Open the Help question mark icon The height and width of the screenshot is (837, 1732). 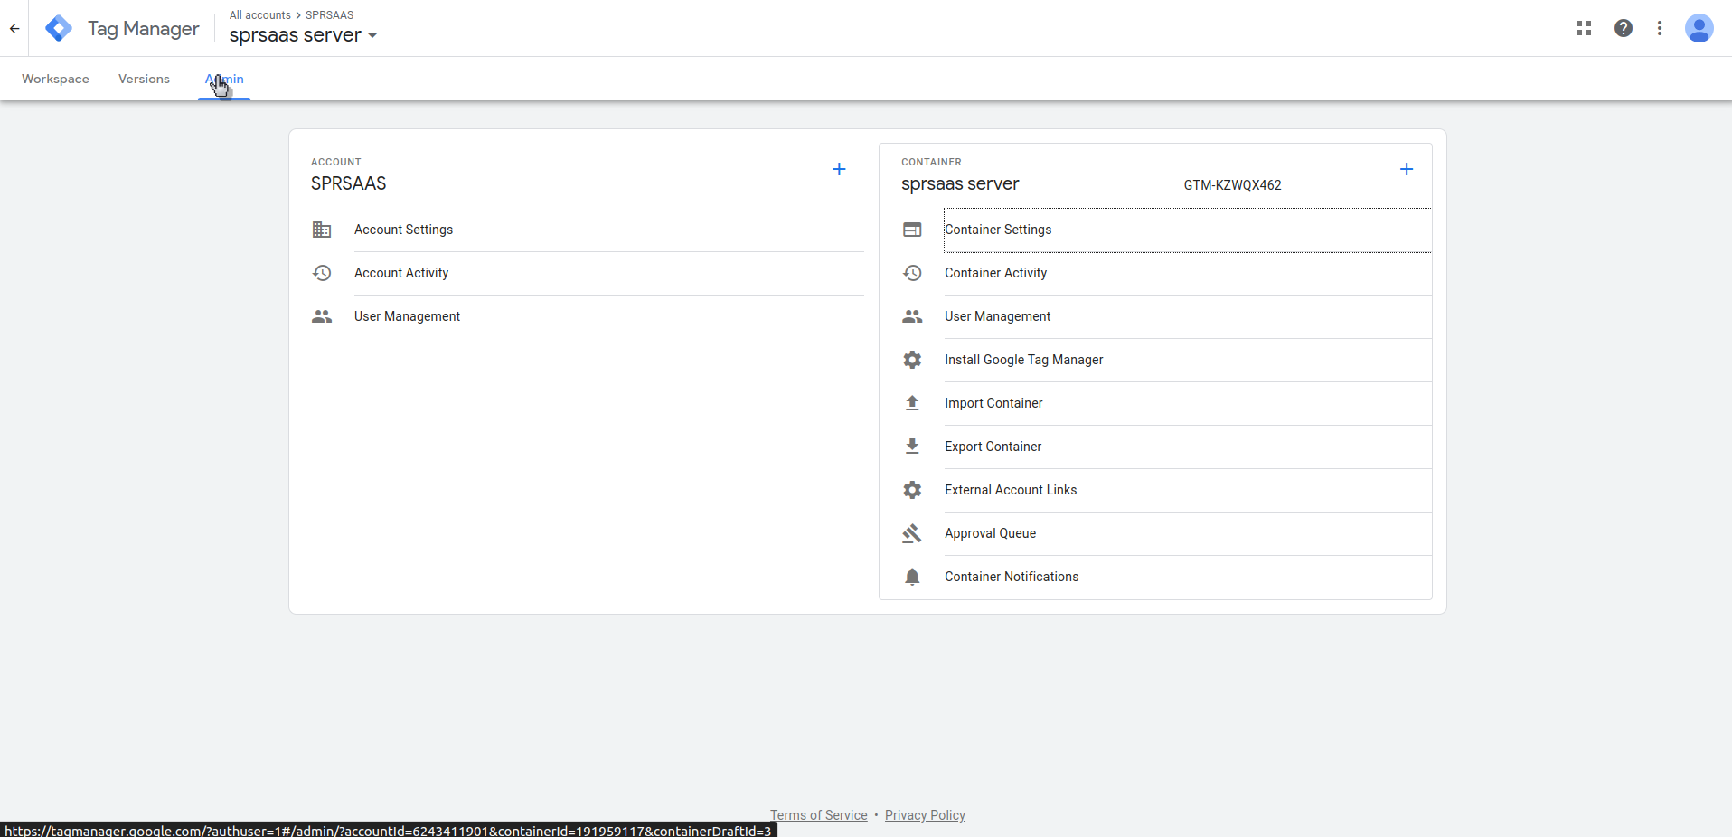(x=1624, y=28)
